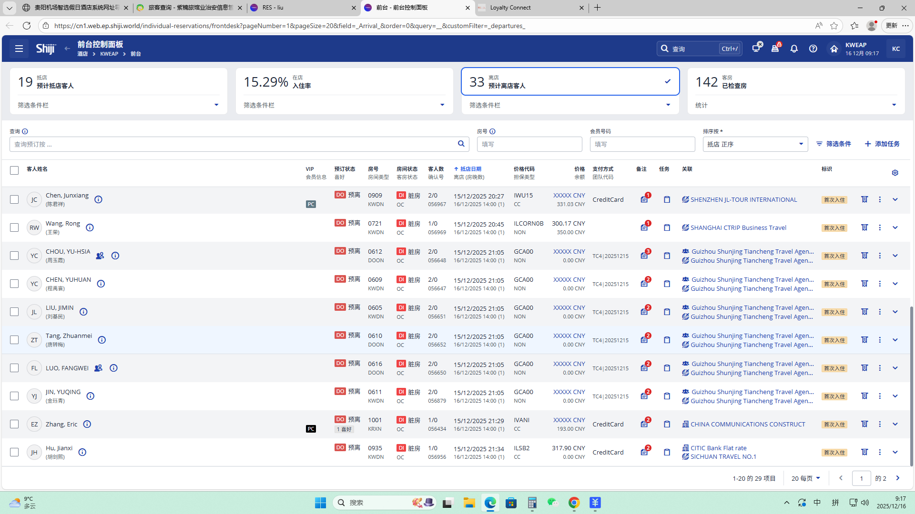This screenshot has height=514, width=915.
Task: Click the 房号 room number input field
Action: tap(529, 144)
